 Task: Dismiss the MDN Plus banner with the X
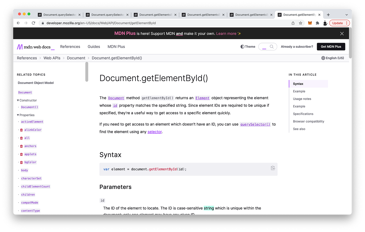point(342,33)
